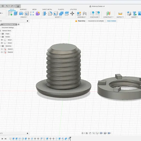Switch to the SURFACE tab

[x=23, y=9]
